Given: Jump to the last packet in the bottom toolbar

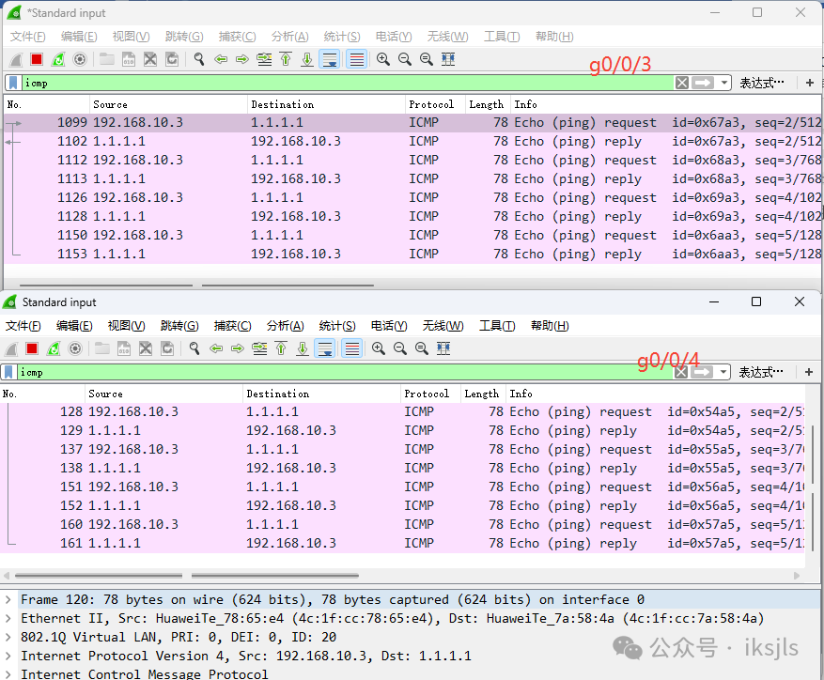Looking at the screenshot, I should pyautogui.click(x=303, y=348).
